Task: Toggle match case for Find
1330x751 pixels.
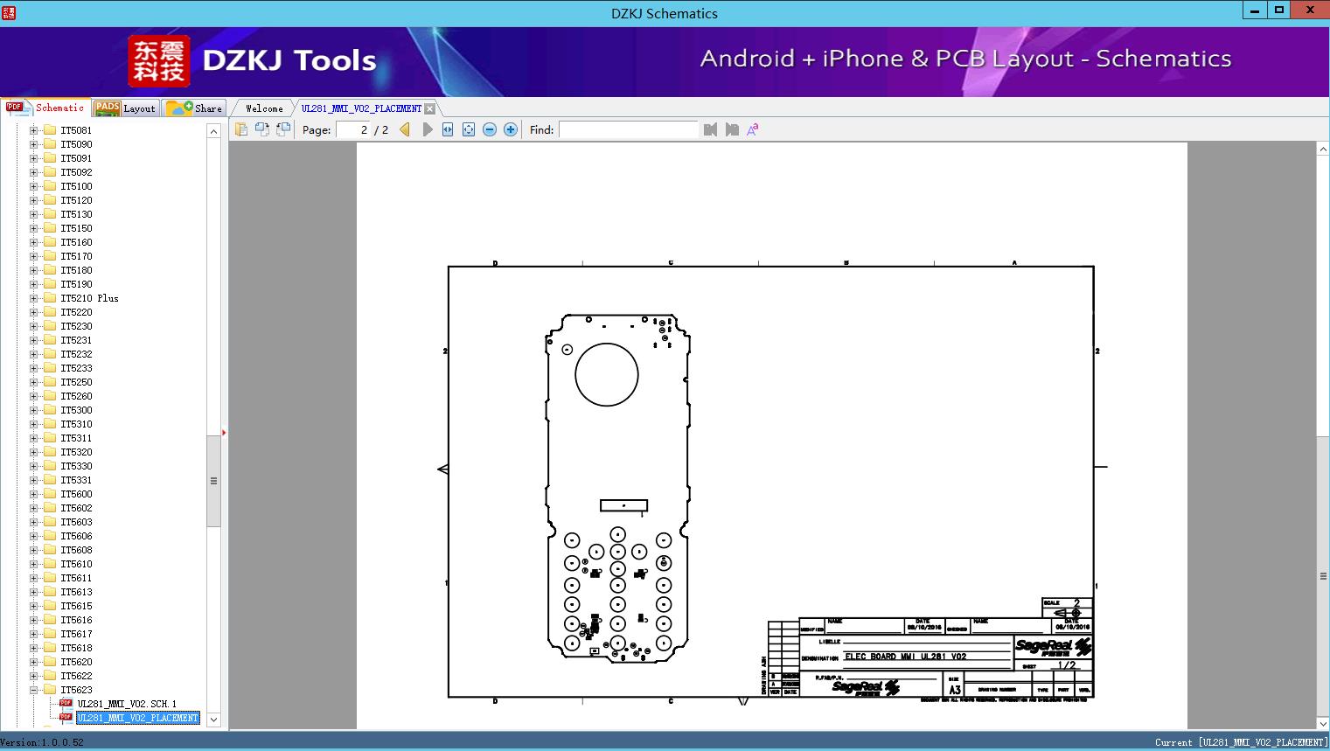Action: [x=753, y=129]
